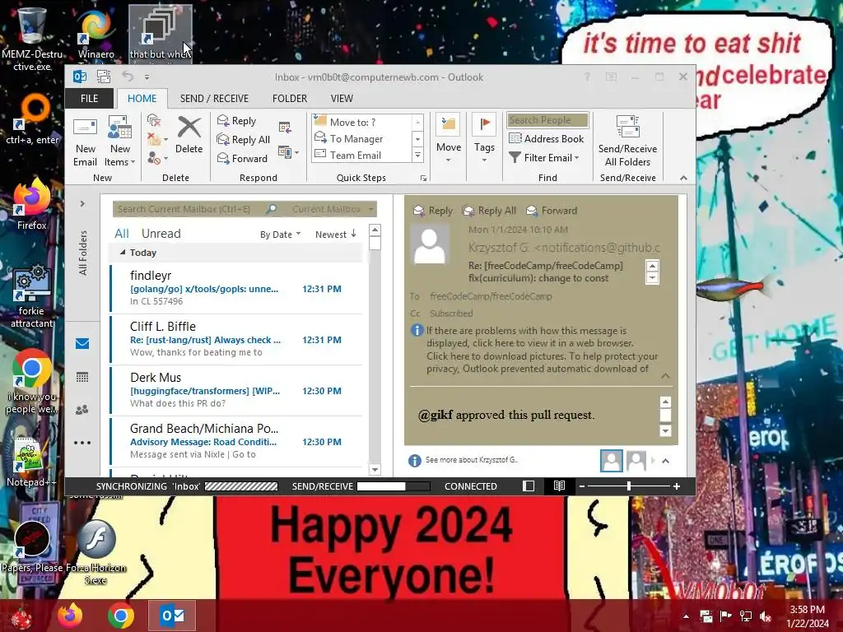Open the People navigation icon

pos(82,410)
